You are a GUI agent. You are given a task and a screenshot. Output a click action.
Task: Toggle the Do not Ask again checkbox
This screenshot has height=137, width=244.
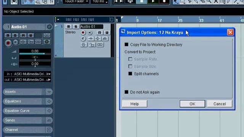pos(126,92)
